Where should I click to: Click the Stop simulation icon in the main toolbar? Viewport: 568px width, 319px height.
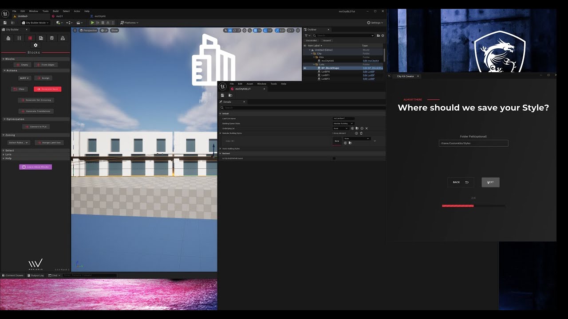pos(103,23)
